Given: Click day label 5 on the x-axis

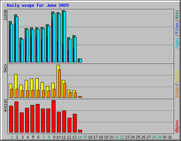Looking at the screenshot, I should click(33, 137).
